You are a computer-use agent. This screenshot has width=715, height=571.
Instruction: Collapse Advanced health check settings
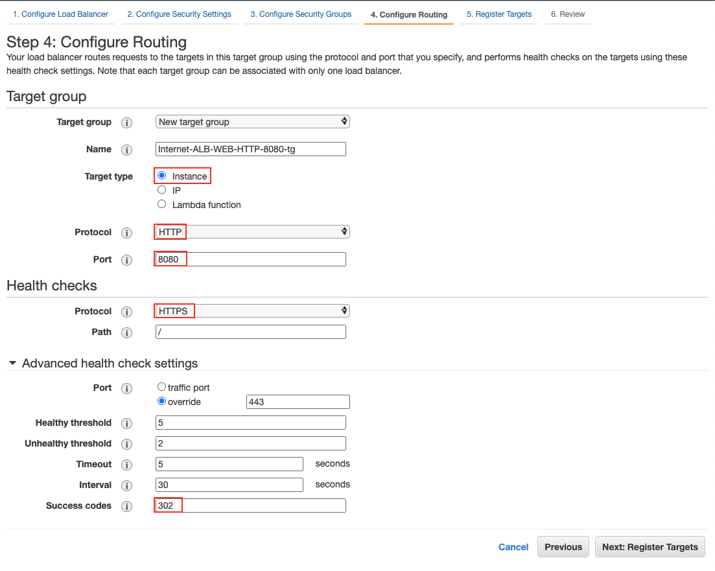13,363
